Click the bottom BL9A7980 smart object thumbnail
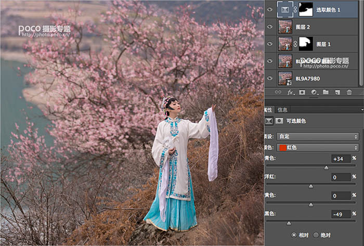The image size is (364, 246). pos(285,78)
